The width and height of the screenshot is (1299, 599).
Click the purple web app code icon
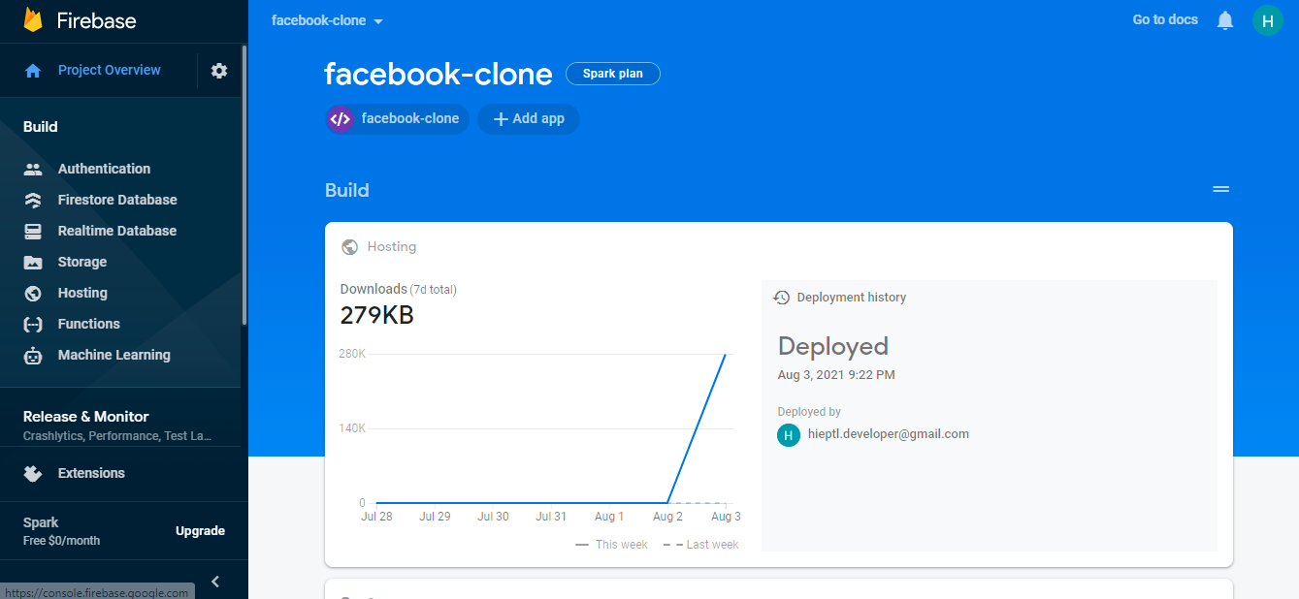pos(340,119)
